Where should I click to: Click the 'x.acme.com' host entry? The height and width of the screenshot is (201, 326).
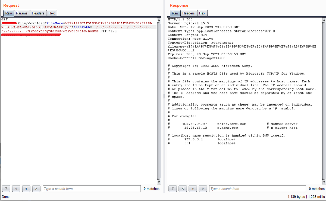228,128
